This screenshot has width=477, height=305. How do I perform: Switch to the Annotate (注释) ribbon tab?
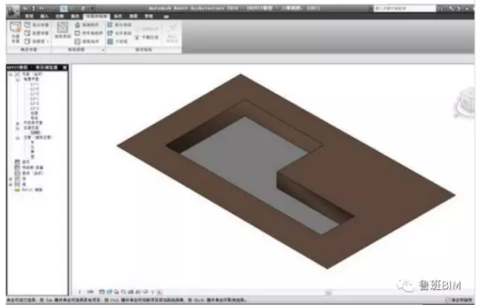[60, 16]
